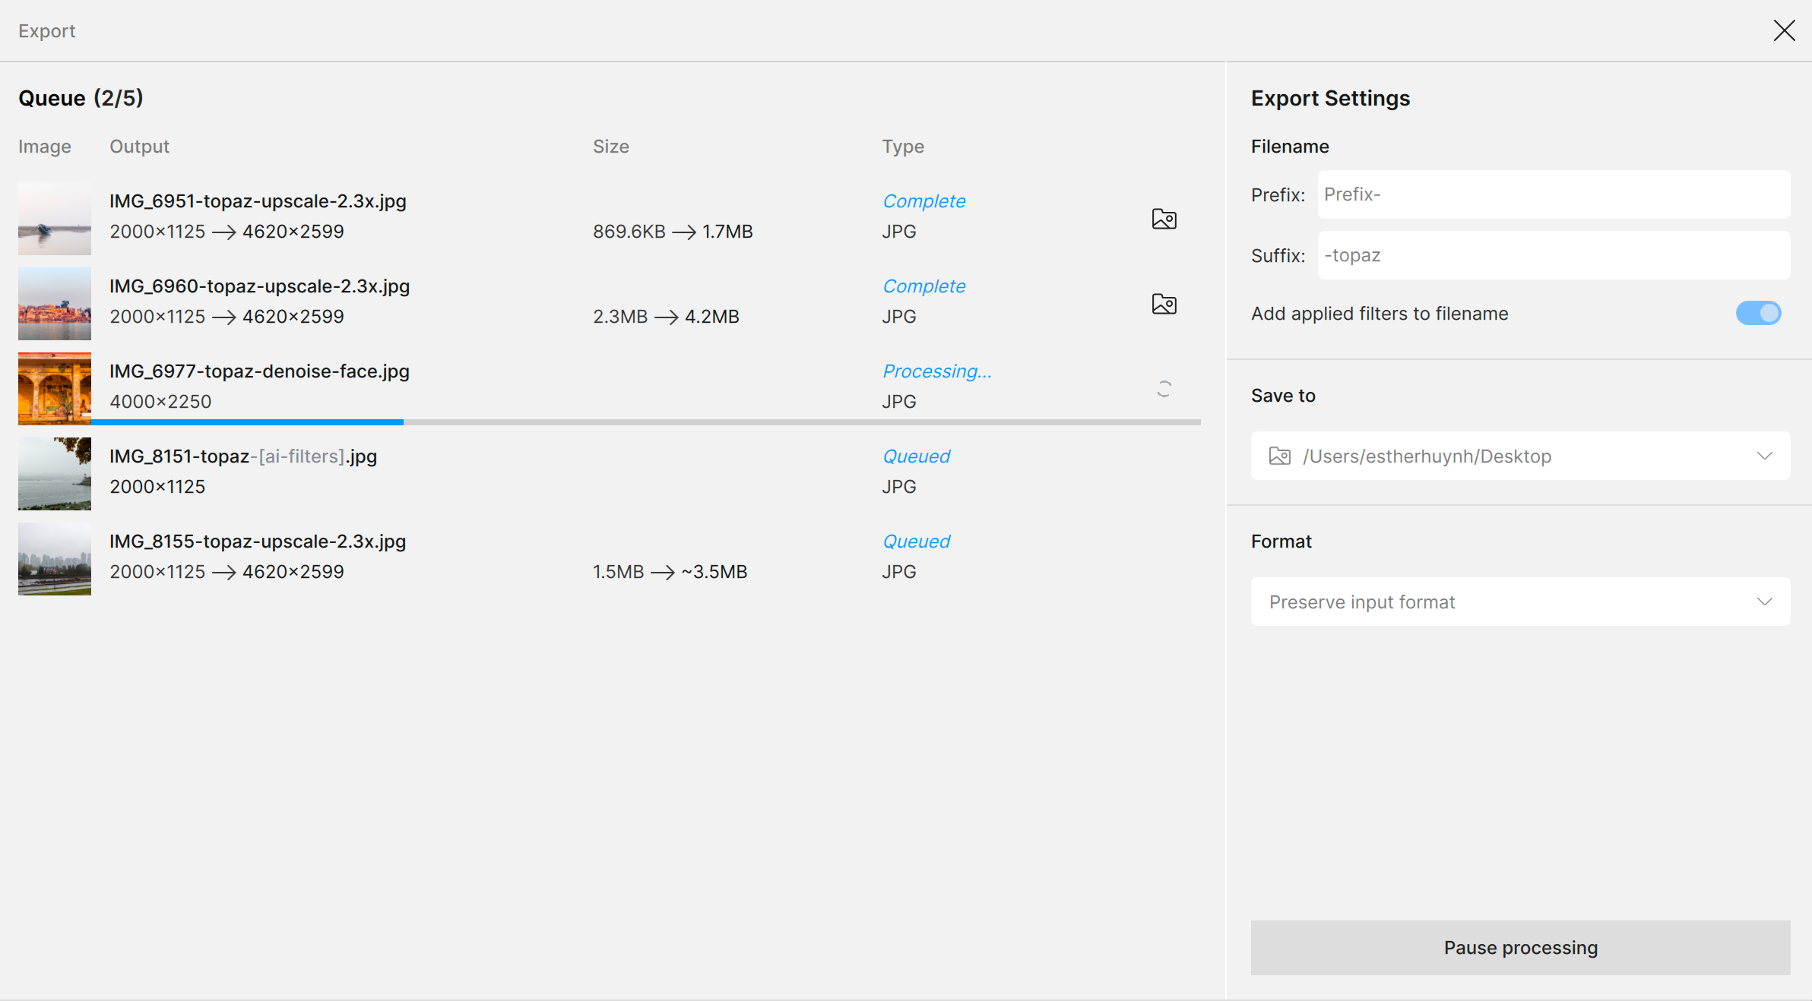The width and height of the screenshot is (1812, 1001).
Task: Click the Suffix input field
Action: coord(1554,256)
